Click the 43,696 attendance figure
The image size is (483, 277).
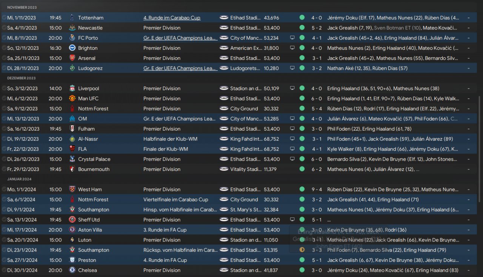(272, 18)
